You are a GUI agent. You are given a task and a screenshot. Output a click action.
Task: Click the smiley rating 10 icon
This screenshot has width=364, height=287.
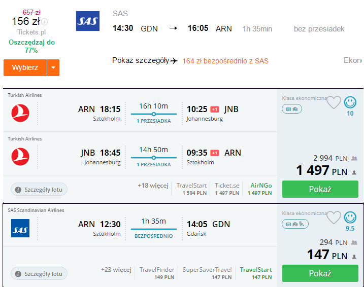[x=350, y=102]
